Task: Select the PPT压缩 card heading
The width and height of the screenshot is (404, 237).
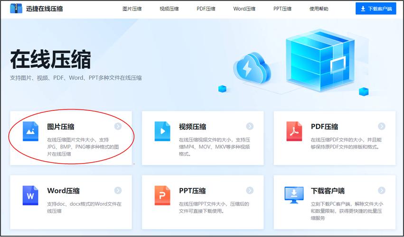Action: [x=192, y=191]
